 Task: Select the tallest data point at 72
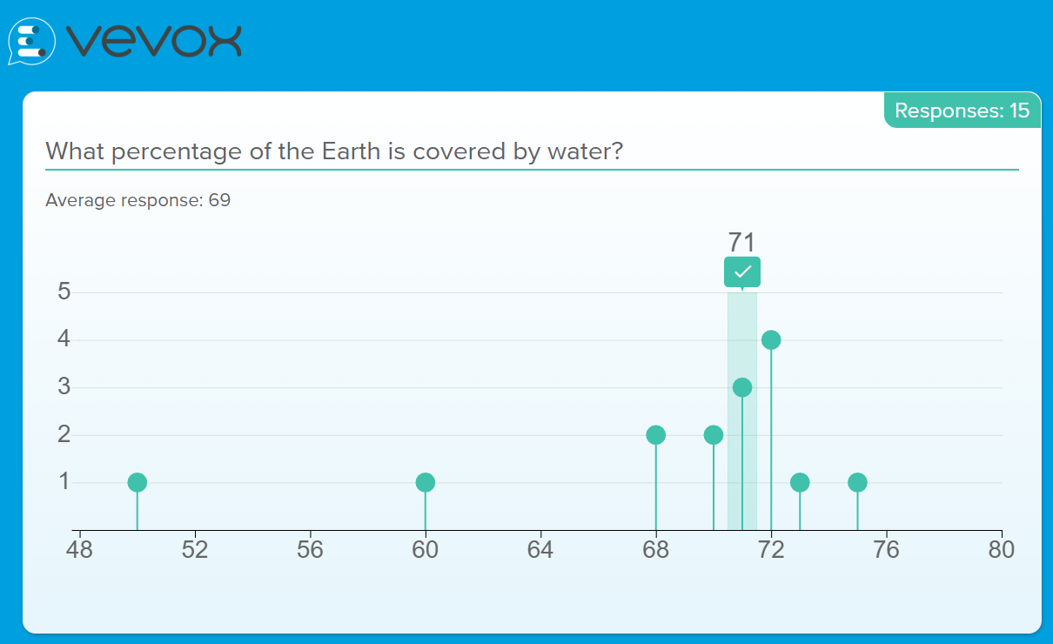(x=771, y=339)
